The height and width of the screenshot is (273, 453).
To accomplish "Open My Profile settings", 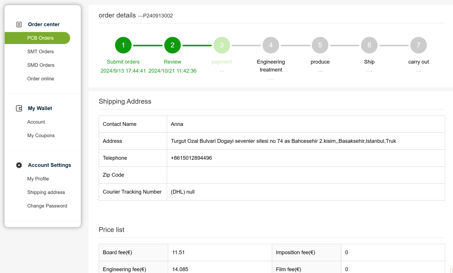I will [x=38, y=179].
